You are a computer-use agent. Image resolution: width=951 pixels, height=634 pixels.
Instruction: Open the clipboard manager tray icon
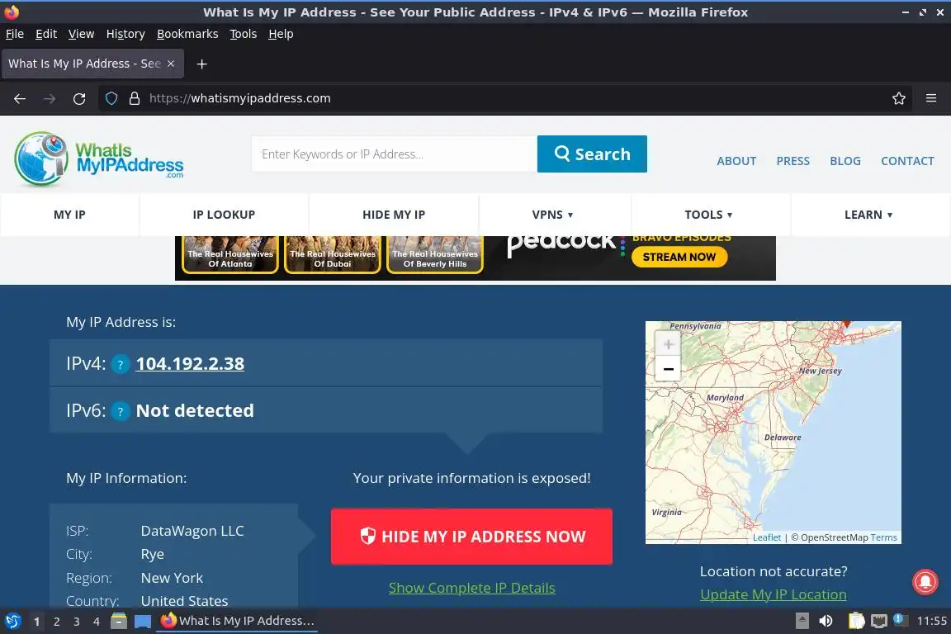(856, 621)
